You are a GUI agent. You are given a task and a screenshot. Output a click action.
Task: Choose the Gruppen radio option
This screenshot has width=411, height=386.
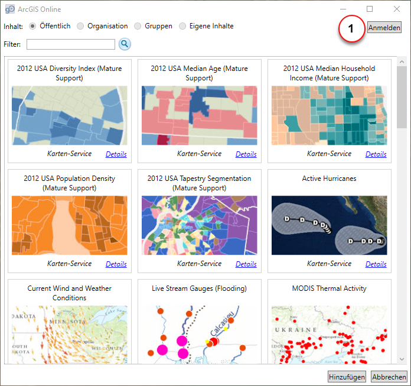click(138, 26)
